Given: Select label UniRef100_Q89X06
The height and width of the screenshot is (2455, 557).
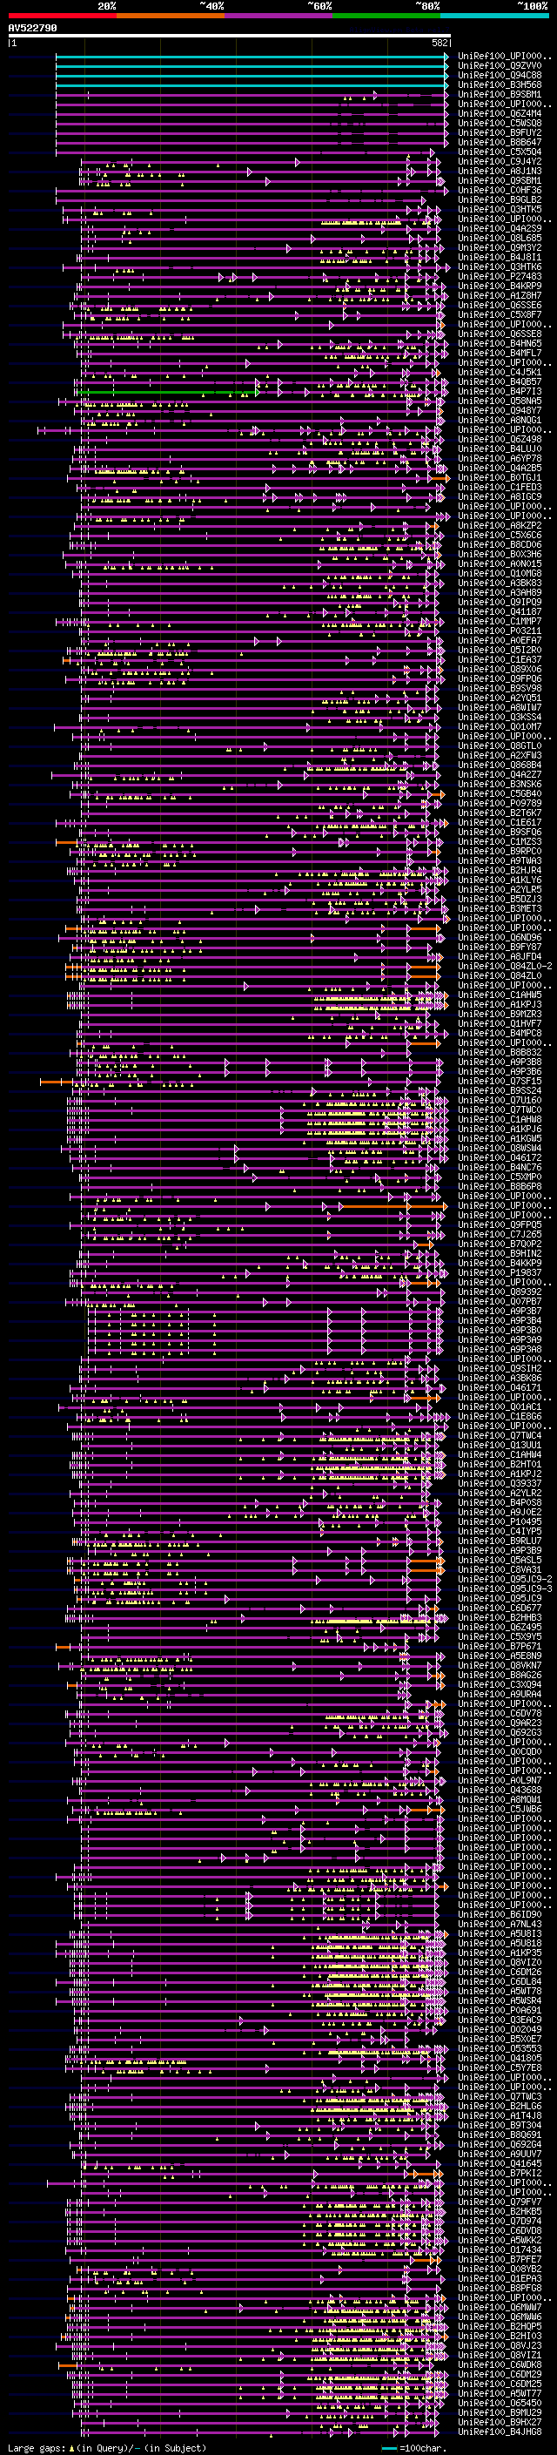Looking at the screenshot, I should (500, 669).
